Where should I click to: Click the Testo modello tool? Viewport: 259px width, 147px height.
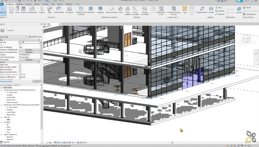click(x=127, y=11)
